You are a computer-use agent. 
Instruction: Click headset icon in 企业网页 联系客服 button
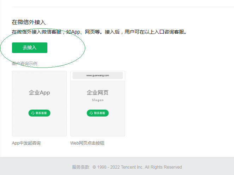[91, 113]
